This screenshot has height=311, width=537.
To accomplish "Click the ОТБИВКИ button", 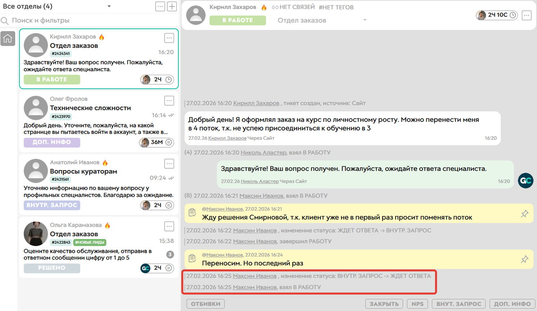I will (x=205, y=304).
